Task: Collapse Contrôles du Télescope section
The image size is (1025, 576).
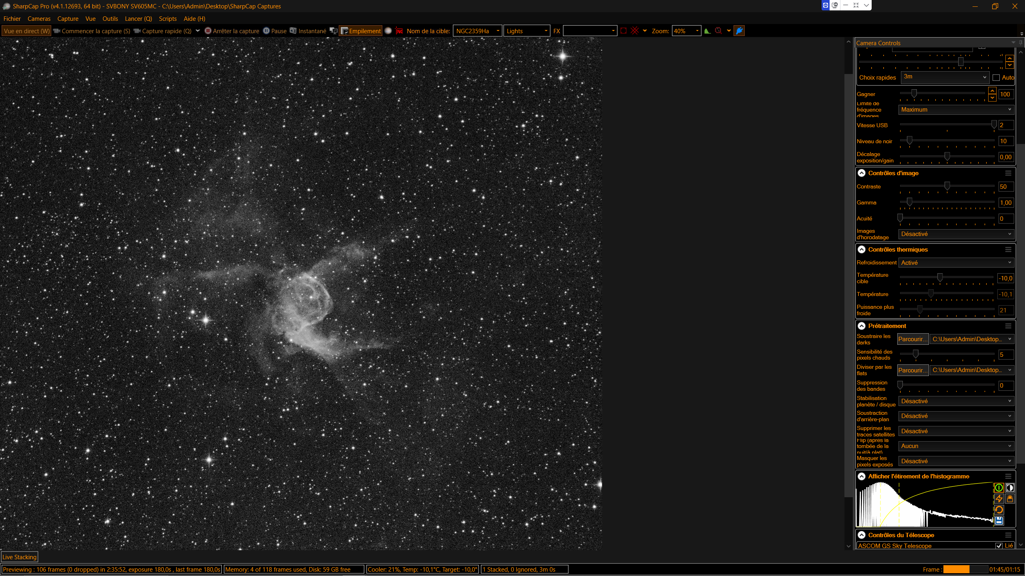Action: pos(862,535)
